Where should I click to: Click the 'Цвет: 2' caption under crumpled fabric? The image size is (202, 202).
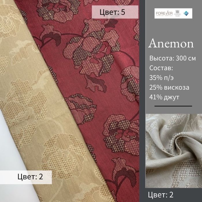coord(160,195)
